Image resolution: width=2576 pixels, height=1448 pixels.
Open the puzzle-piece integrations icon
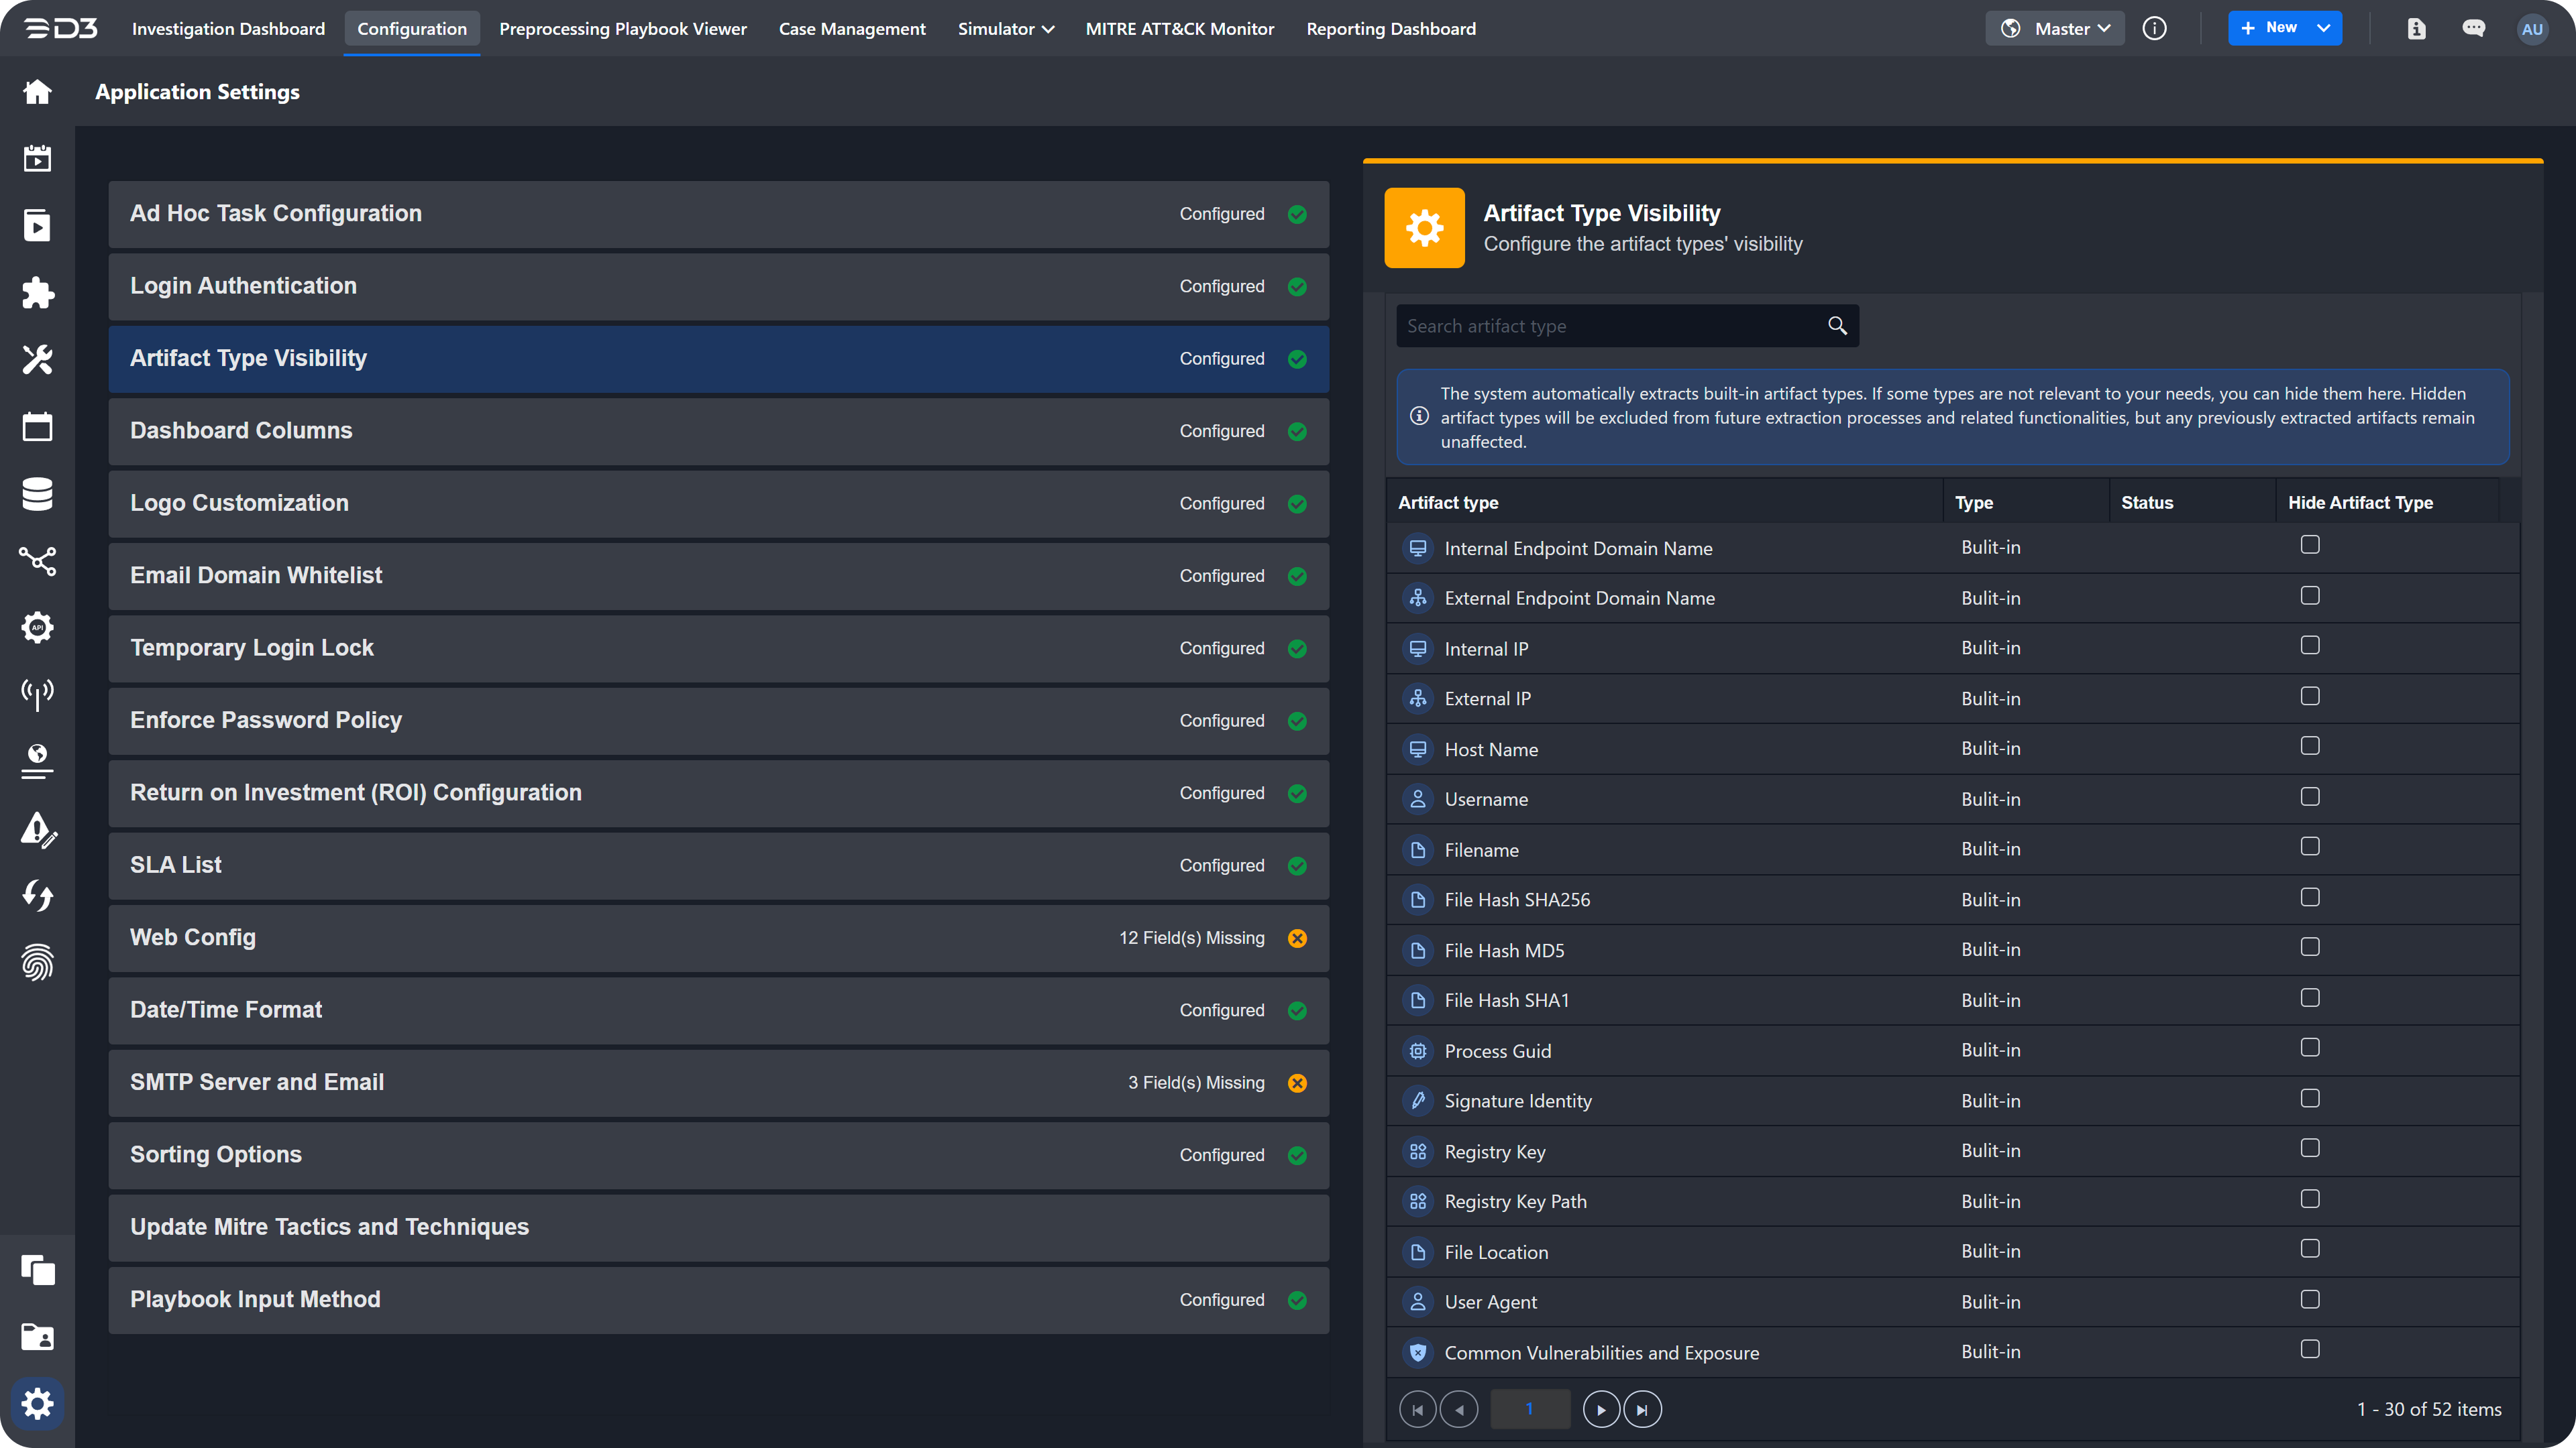[37, 293]
